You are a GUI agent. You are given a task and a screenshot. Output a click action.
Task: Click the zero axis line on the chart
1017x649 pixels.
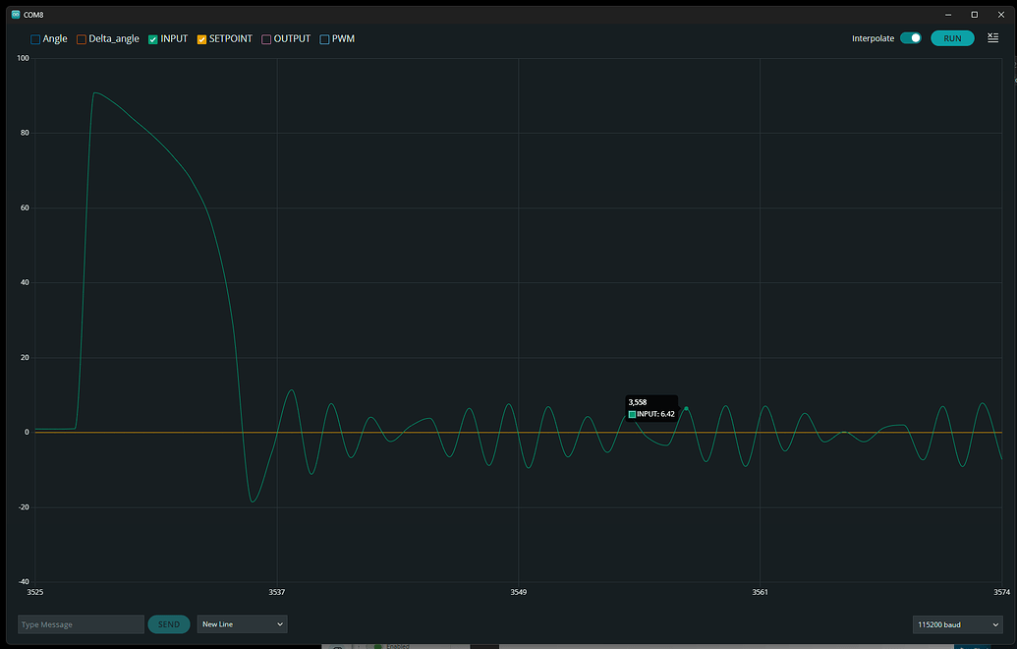click(393, 431)
